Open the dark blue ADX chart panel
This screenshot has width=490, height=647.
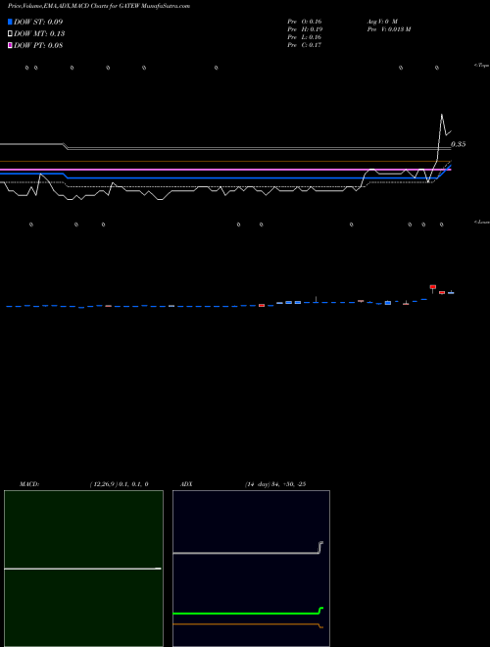[251, 569]
